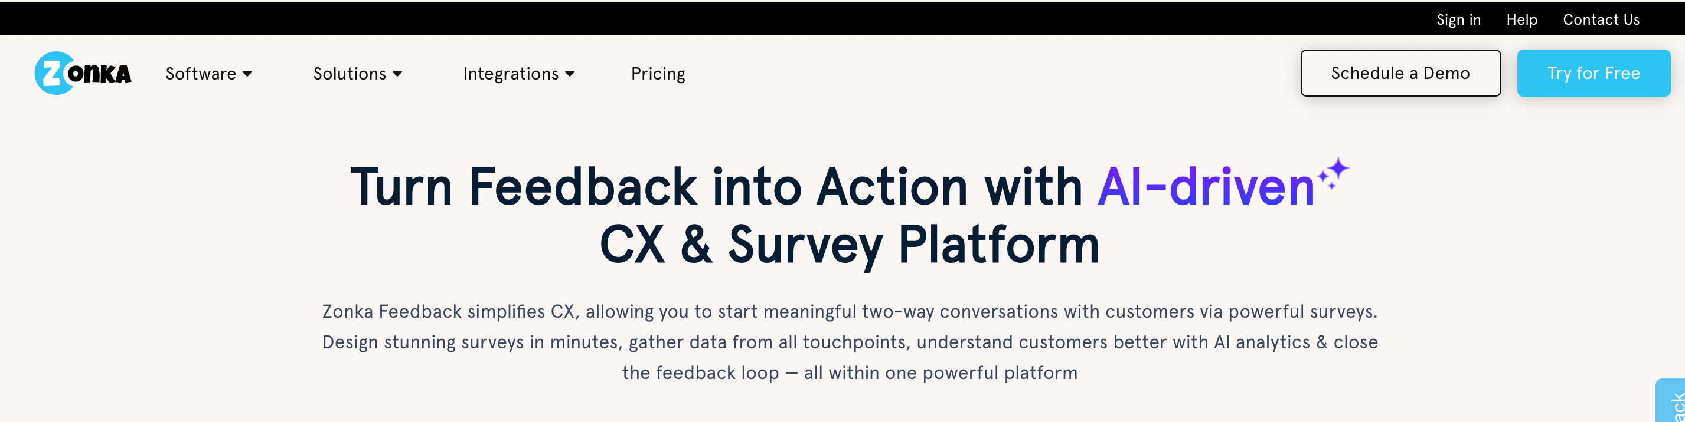Click the Schedule a Demo button

point(1400,73)
